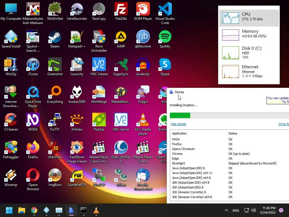Switch to Chrome in the taskbar
Image resolution: width=289 pixels, height=217 pixels.
[34, 210]
